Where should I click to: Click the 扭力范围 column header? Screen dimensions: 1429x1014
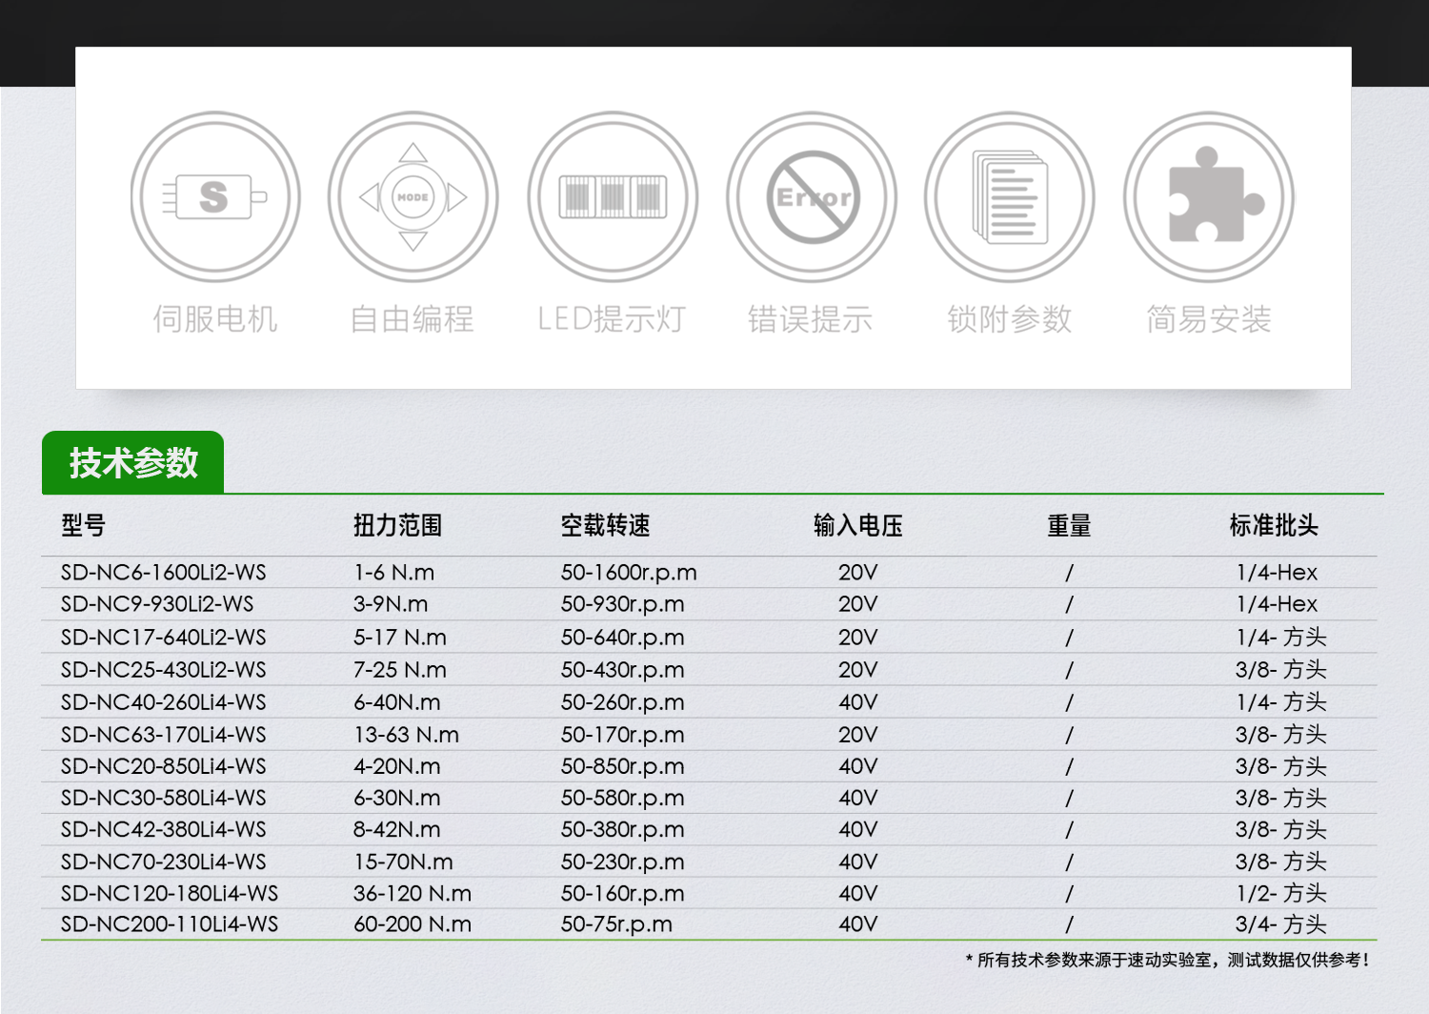point(397,525)
